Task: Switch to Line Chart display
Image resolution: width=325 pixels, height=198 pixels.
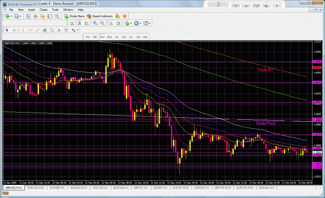Action: point(87,23)
